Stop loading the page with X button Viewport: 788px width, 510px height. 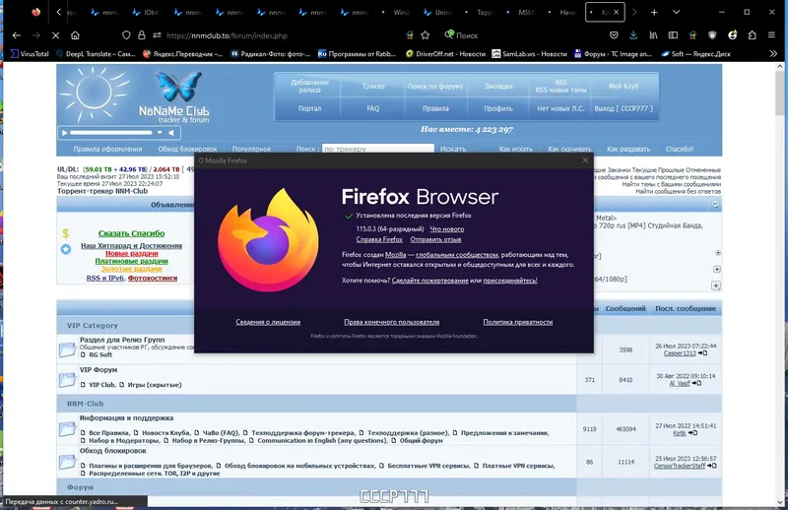coord(56,35)
